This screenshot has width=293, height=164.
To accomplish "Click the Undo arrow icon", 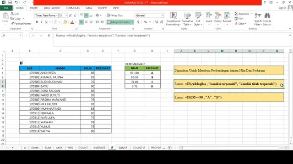I will click(16, 2).
